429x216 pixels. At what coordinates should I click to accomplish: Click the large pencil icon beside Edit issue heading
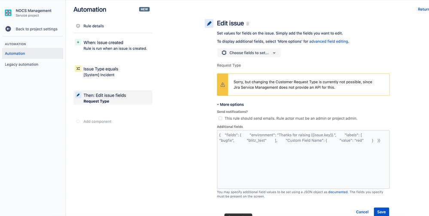pos(209,24)
